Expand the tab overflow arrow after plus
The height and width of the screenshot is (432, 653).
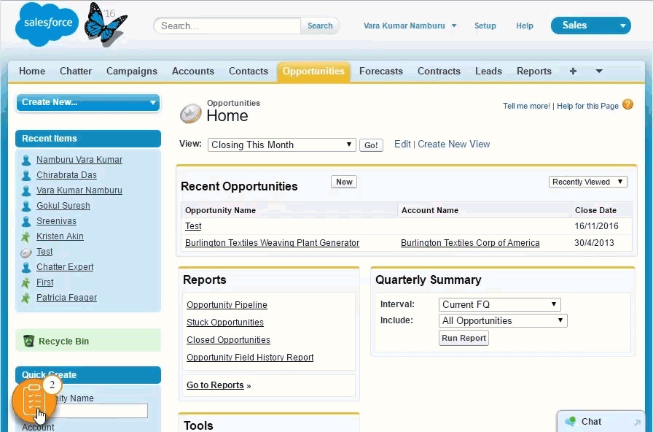pos(599,72)
